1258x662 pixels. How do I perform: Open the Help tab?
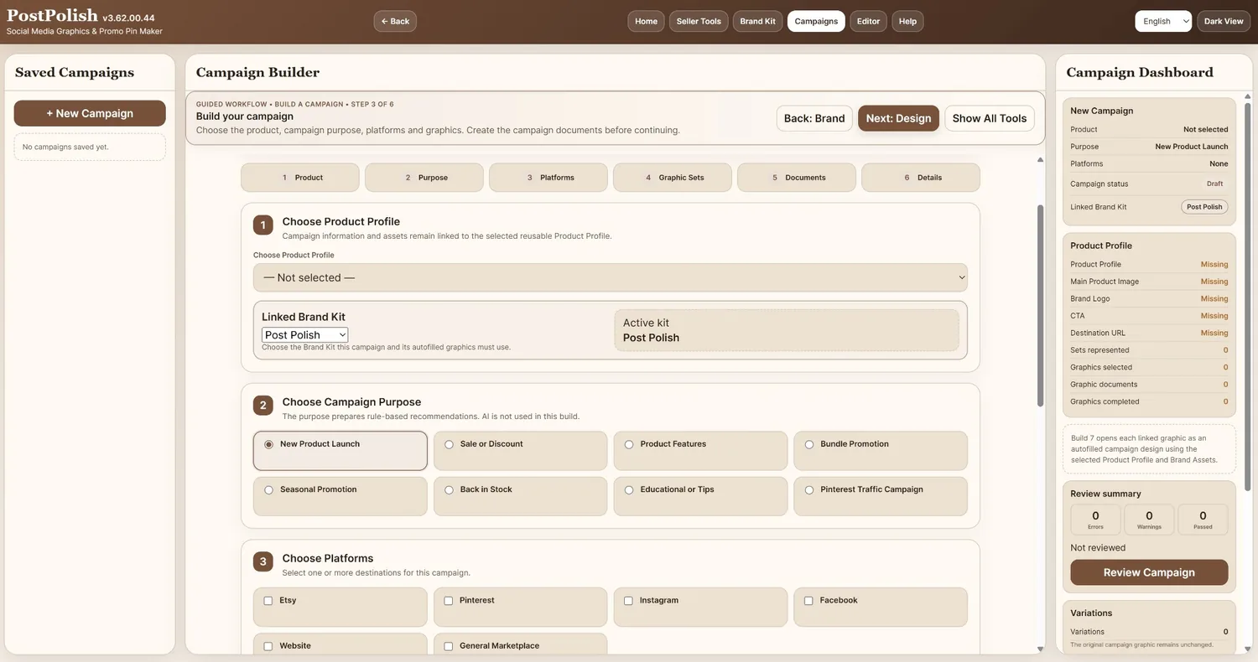pos(907,21)
